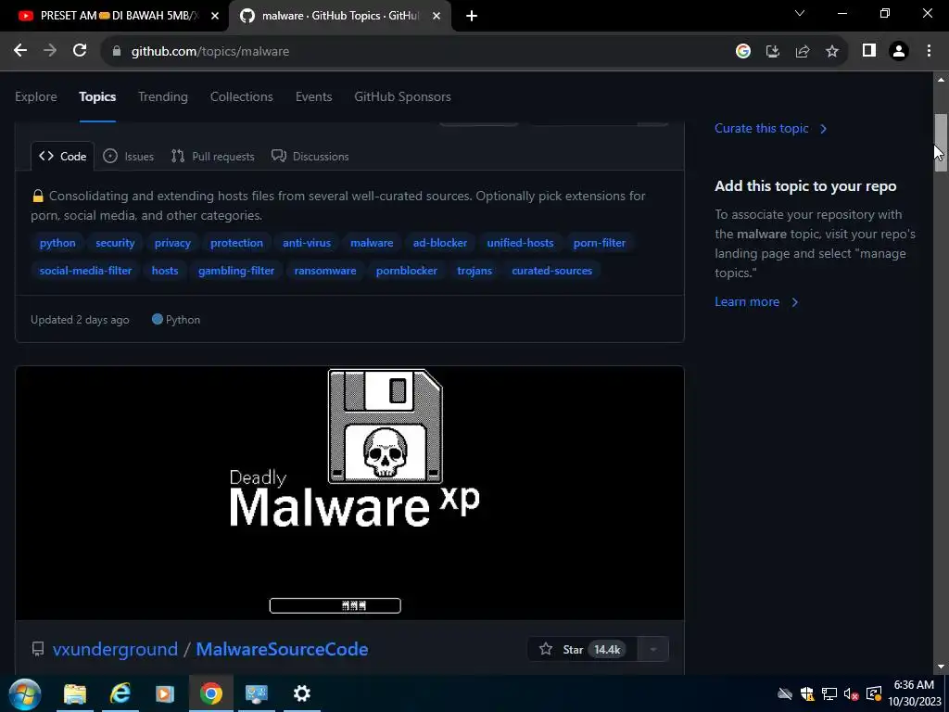Viewport: 949px width, 712px height.
Task: Click the security topic tag
Action: tap(115, 243)
